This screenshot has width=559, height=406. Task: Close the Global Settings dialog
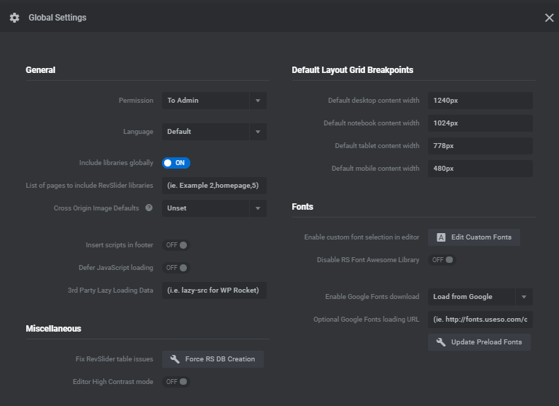[x=549, y=18]
